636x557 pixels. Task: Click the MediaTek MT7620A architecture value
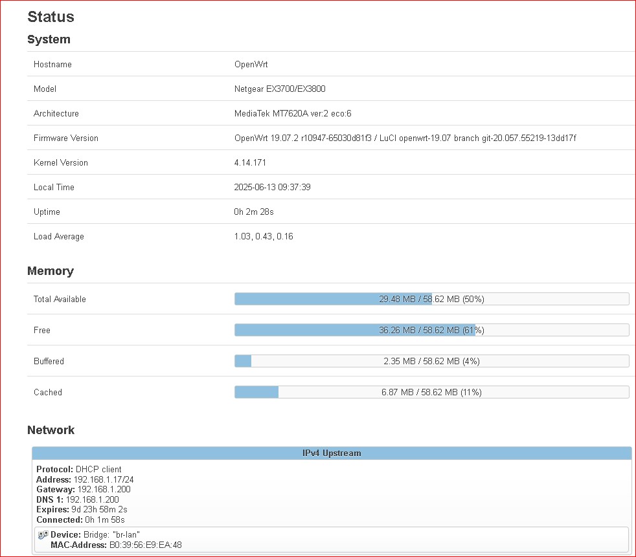(293, 114)
